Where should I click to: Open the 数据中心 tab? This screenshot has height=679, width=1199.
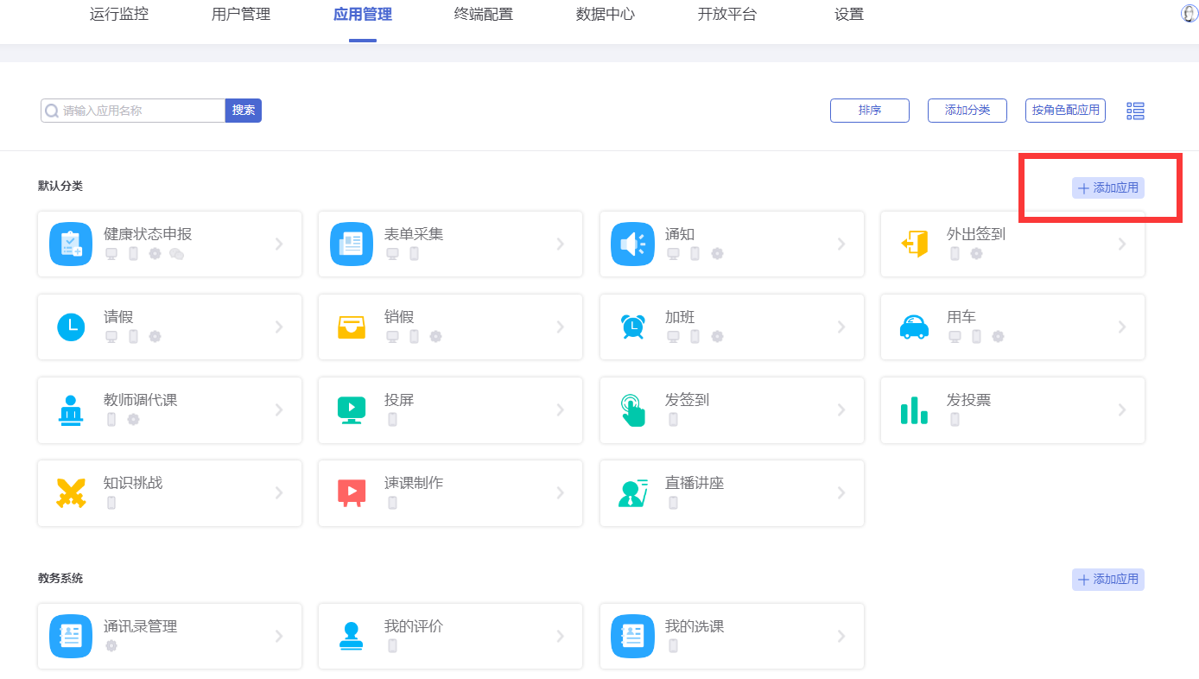[606, 15]
